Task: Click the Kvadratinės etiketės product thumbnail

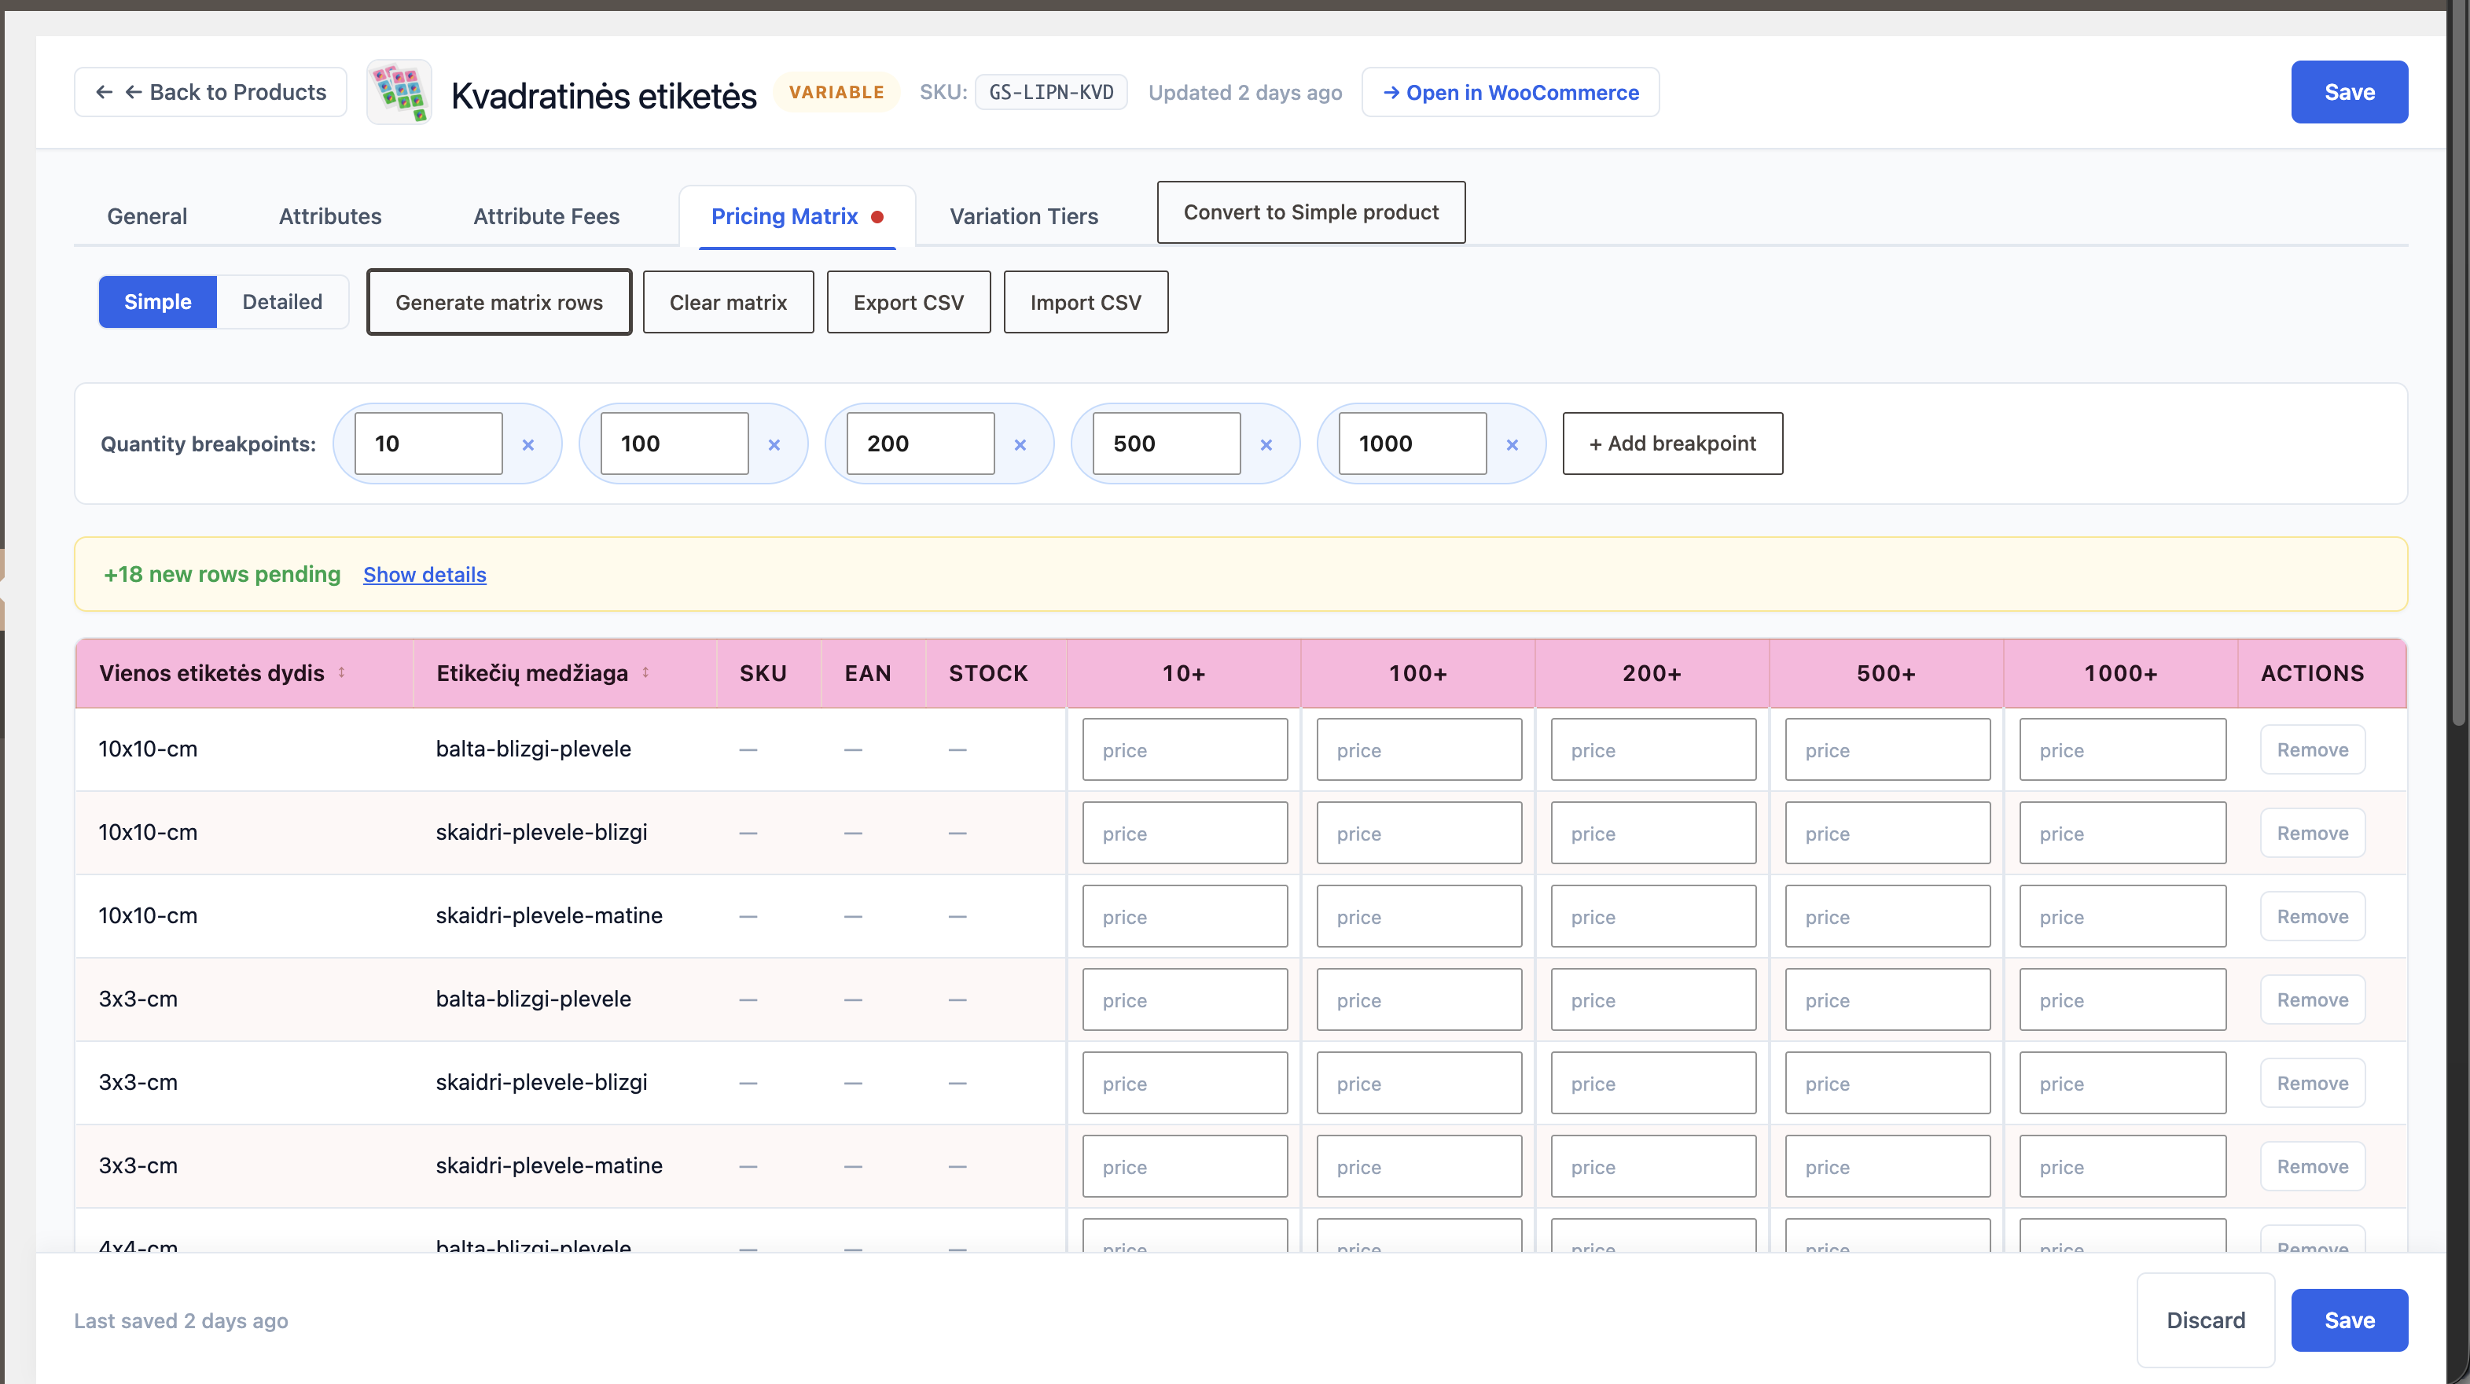Action: (x=399, y=92)
